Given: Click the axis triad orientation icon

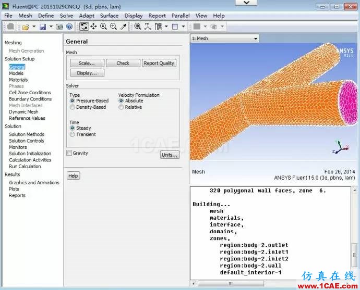Looking at the screenshot, I should click(148, 27).
